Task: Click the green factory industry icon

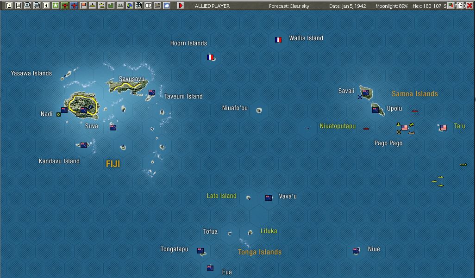Action: point(111,6)
